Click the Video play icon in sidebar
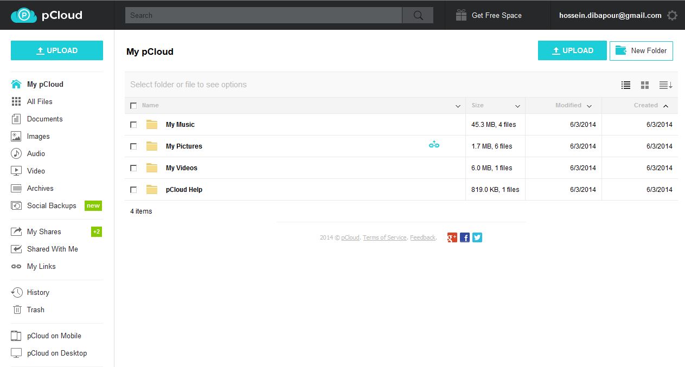 click(16, 171)
